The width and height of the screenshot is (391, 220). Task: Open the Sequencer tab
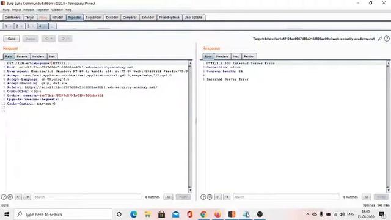click(93, 18)
